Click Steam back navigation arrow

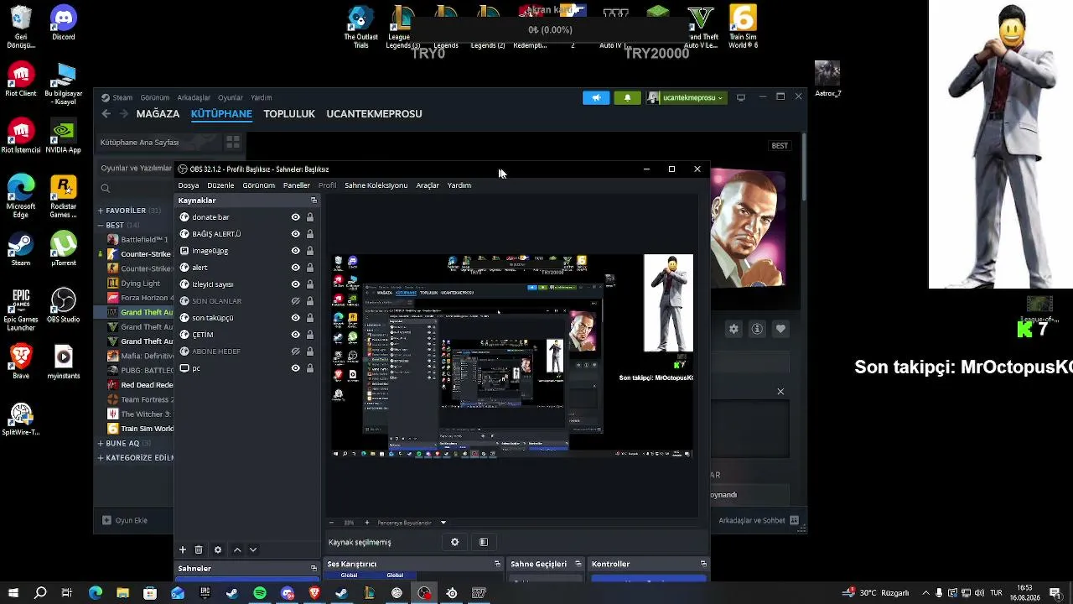pos(106,114)
